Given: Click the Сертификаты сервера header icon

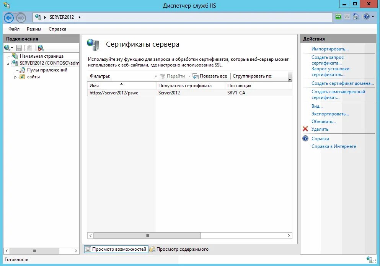Looking at the screenshot, I should (x=93, y=45).
